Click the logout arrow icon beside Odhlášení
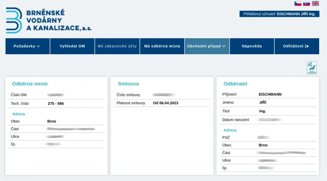 (x=307, y=46)
